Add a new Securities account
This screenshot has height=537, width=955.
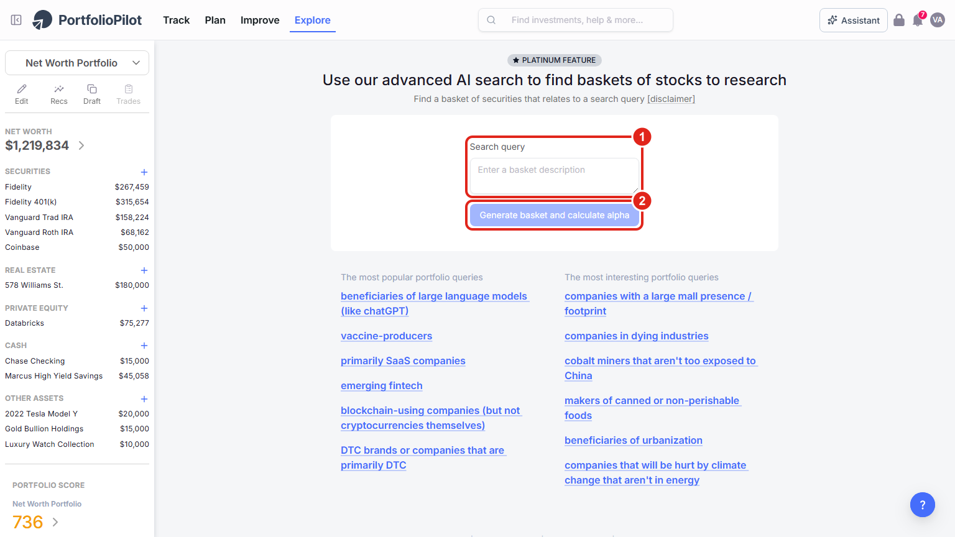pyautogui.click(x=144, y=172)
